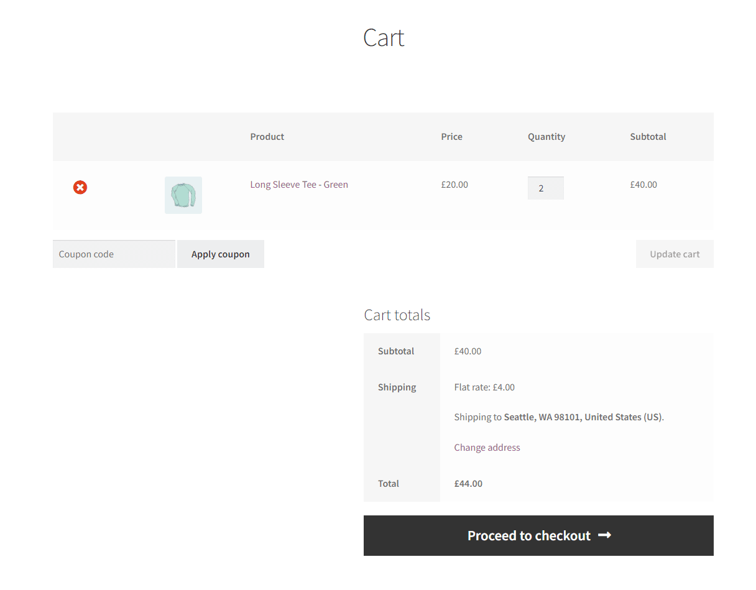
Task: Click the Product column header
Action: (267, 137)
